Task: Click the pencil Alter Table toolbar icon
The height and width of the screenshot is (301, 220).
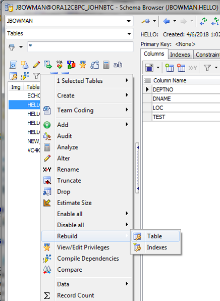Action: pyautogui.click(x=36, y=65)
